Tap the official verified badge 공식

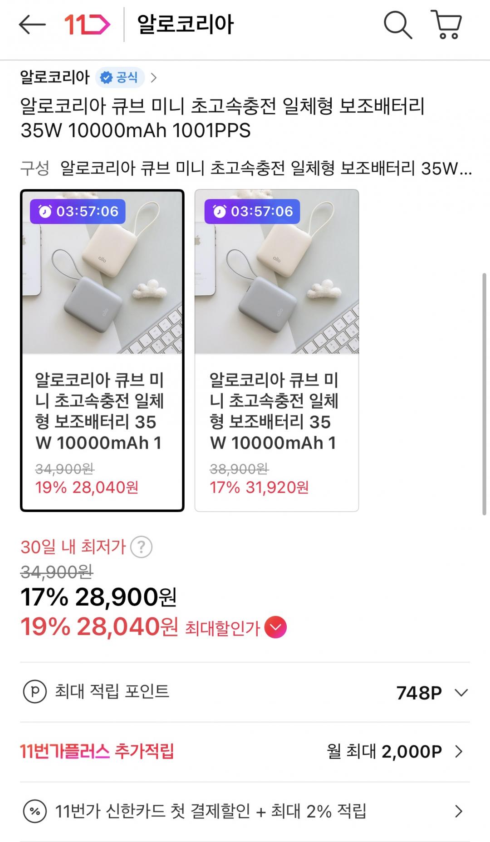120,78
